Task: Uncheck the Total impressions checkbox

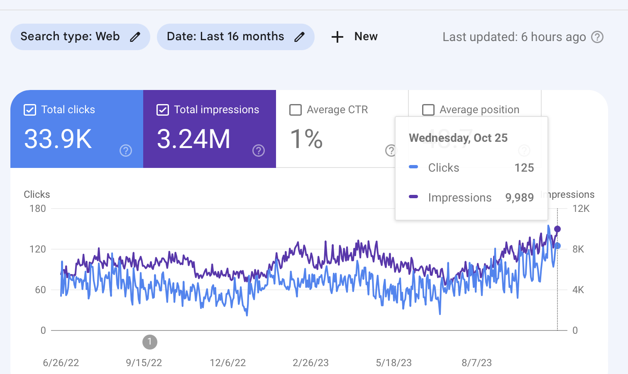Action: click(x=163, y=110)
